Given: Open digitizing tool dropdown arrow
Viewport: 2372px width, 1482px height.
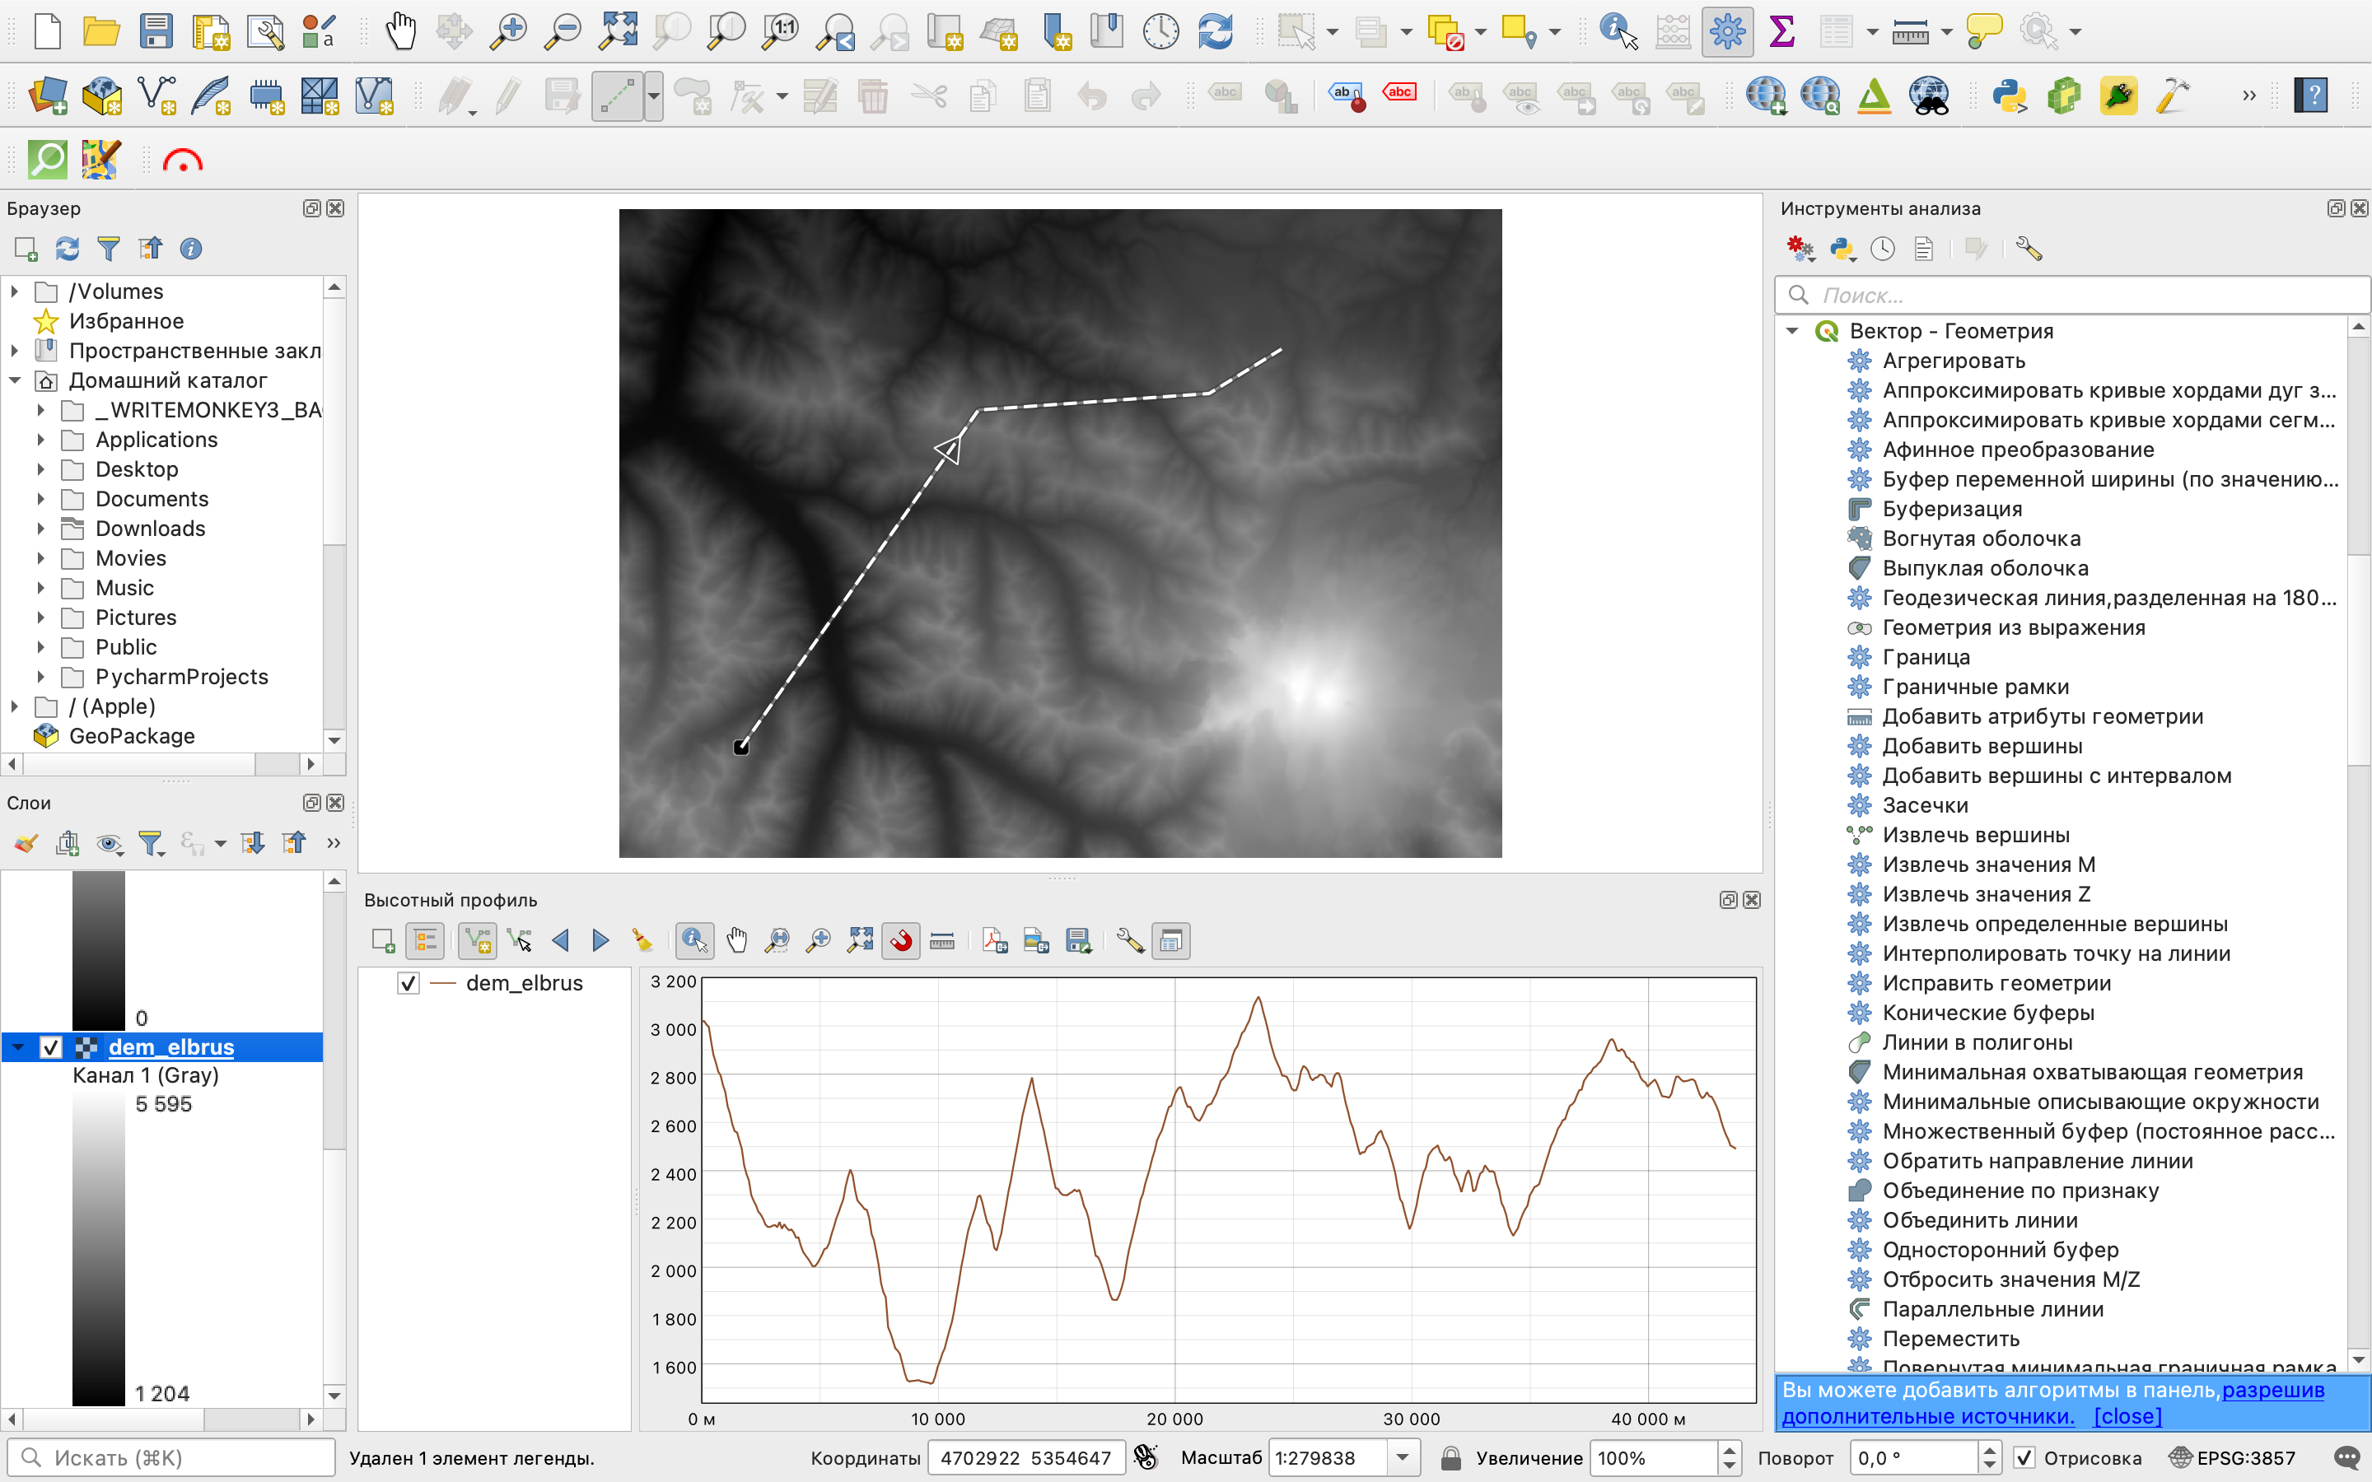Looking at the screenshot, I should tap(653, 96).
